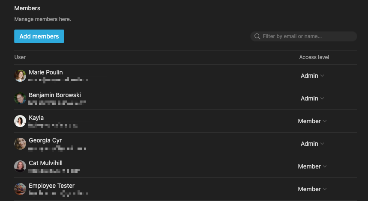This screenshot has width=368, height=201.
Task: Expand Employee Tester's access level dropdown
Action: [312, 189]
